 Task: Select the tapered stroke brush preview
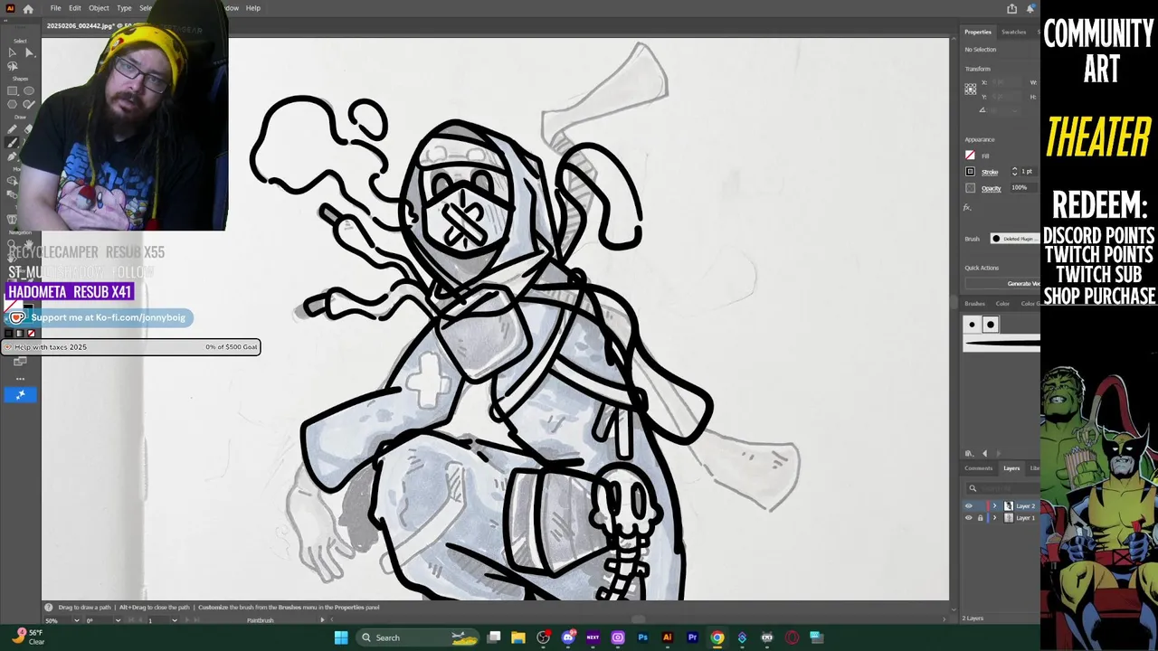pos(1001,343)
